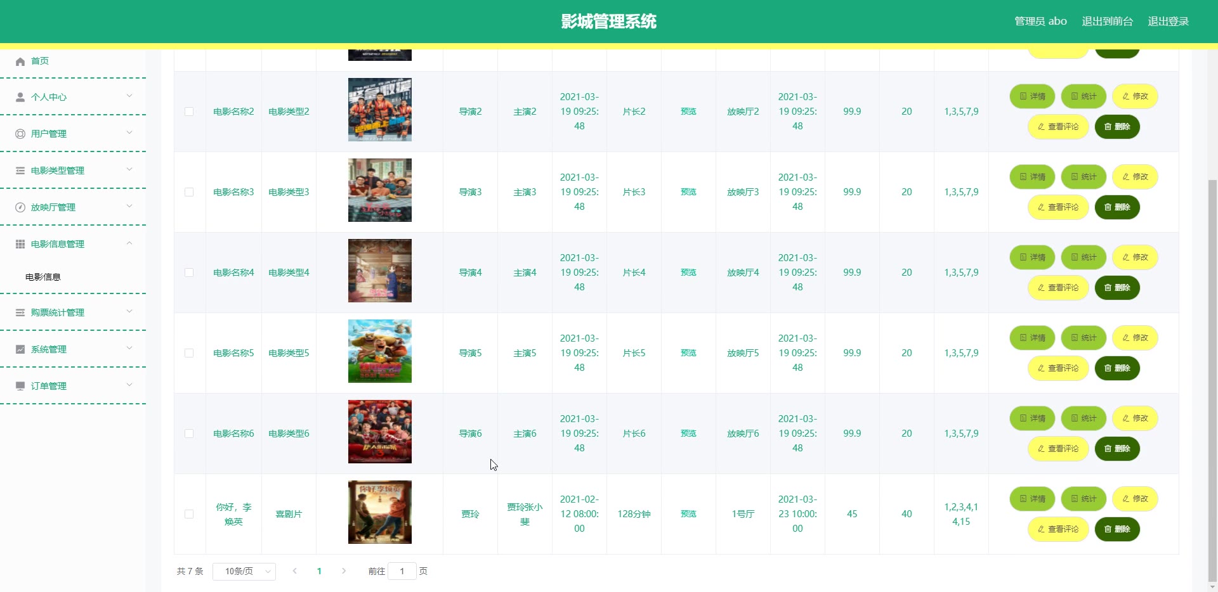Click the document icon on 电影名称5 详情 button
The height and width of the screenshot is (592, 1218).
(1023, 338)
